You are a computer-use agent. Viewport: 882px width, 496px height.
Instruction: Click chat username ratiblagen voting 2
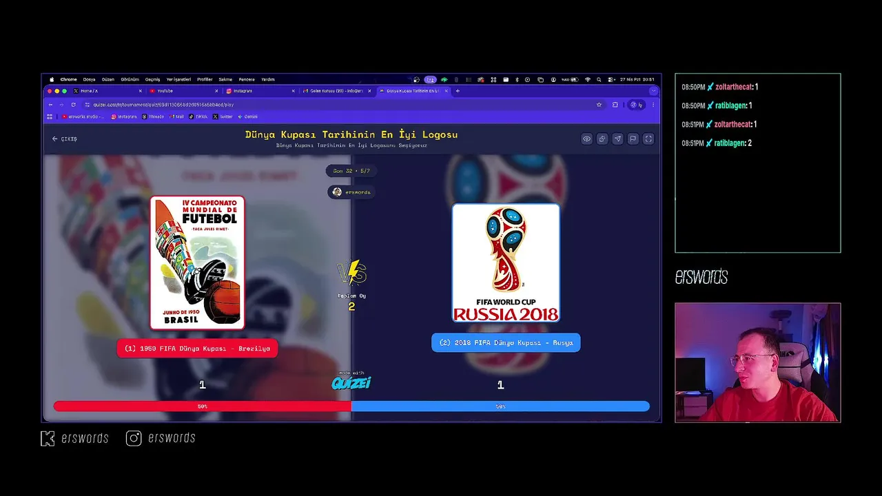[x=730, y=143]
